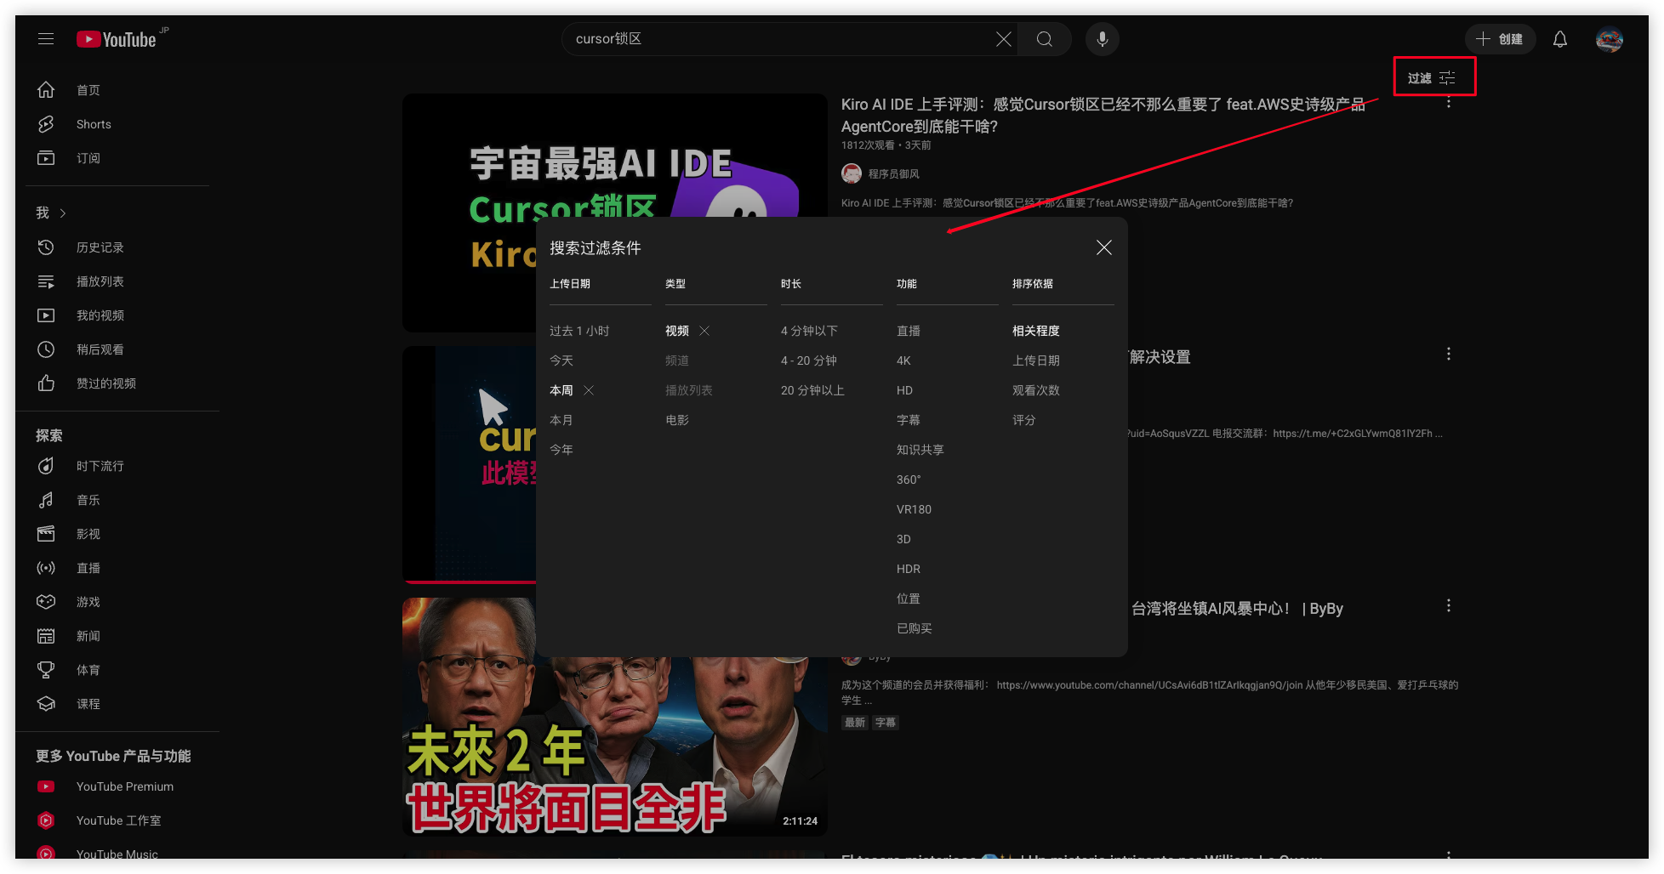
Task: Enable the 360° filter
Action: coord(909,480)
